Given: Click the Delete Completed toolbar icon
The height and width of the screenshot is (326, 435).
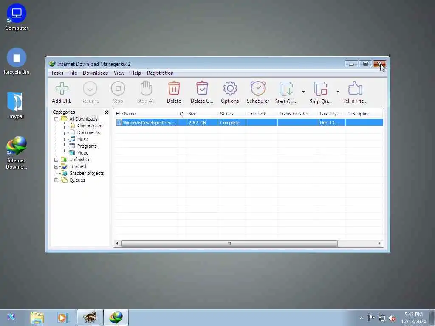Looking at the screenshot, I should point(202,88).
